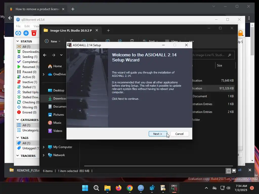Screen dimensions: 259x194
Task: Open Desktop folder in Explorer sidebar
Action: point(56,90)
